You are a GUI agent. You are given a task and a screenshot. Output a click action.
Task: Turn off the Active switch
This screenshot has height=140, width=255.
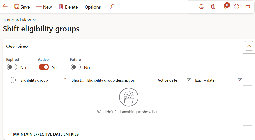[44, 67]
